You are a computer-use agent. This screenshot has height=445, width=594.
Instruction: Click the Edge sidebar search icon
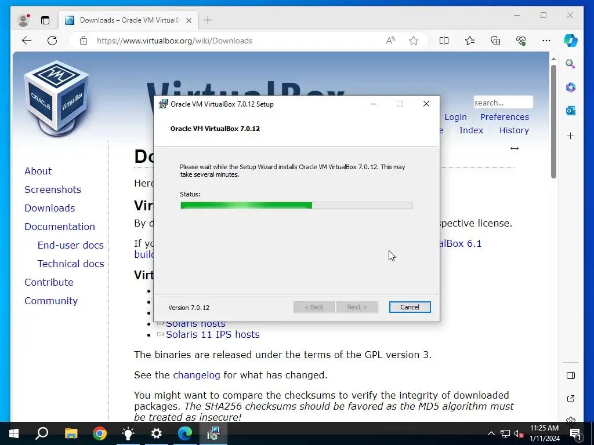coord(571,64)
